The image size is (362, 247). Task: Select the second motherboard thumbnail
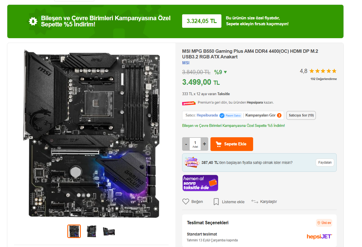point(91,231)
